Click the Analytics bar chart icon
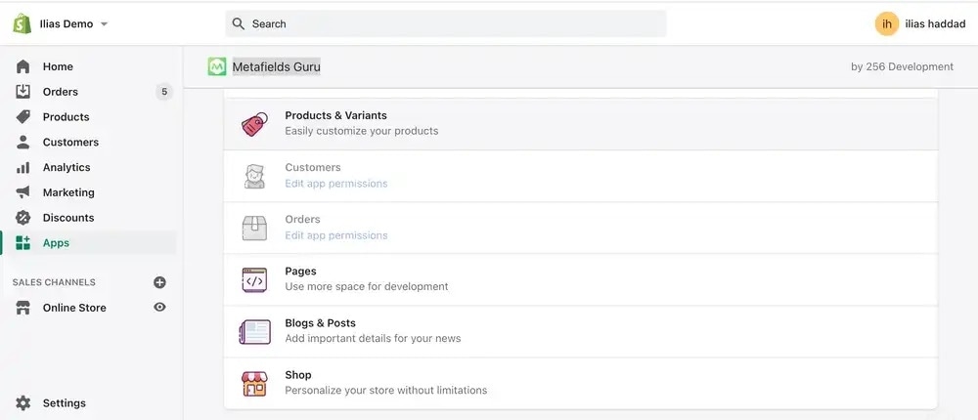The width and height of the screenshot is (978, 420). coord(23,167)
